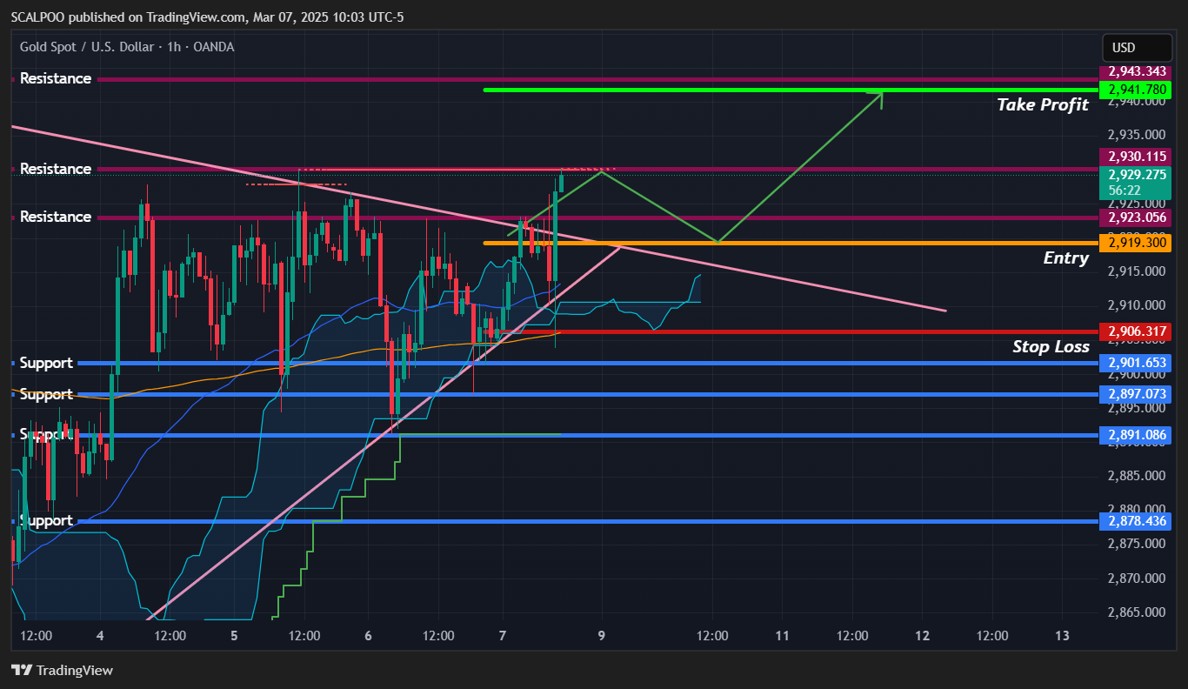The image size is (1188, 689).
Task: Click date label 7 on time axis
Action: click(504, 636)
